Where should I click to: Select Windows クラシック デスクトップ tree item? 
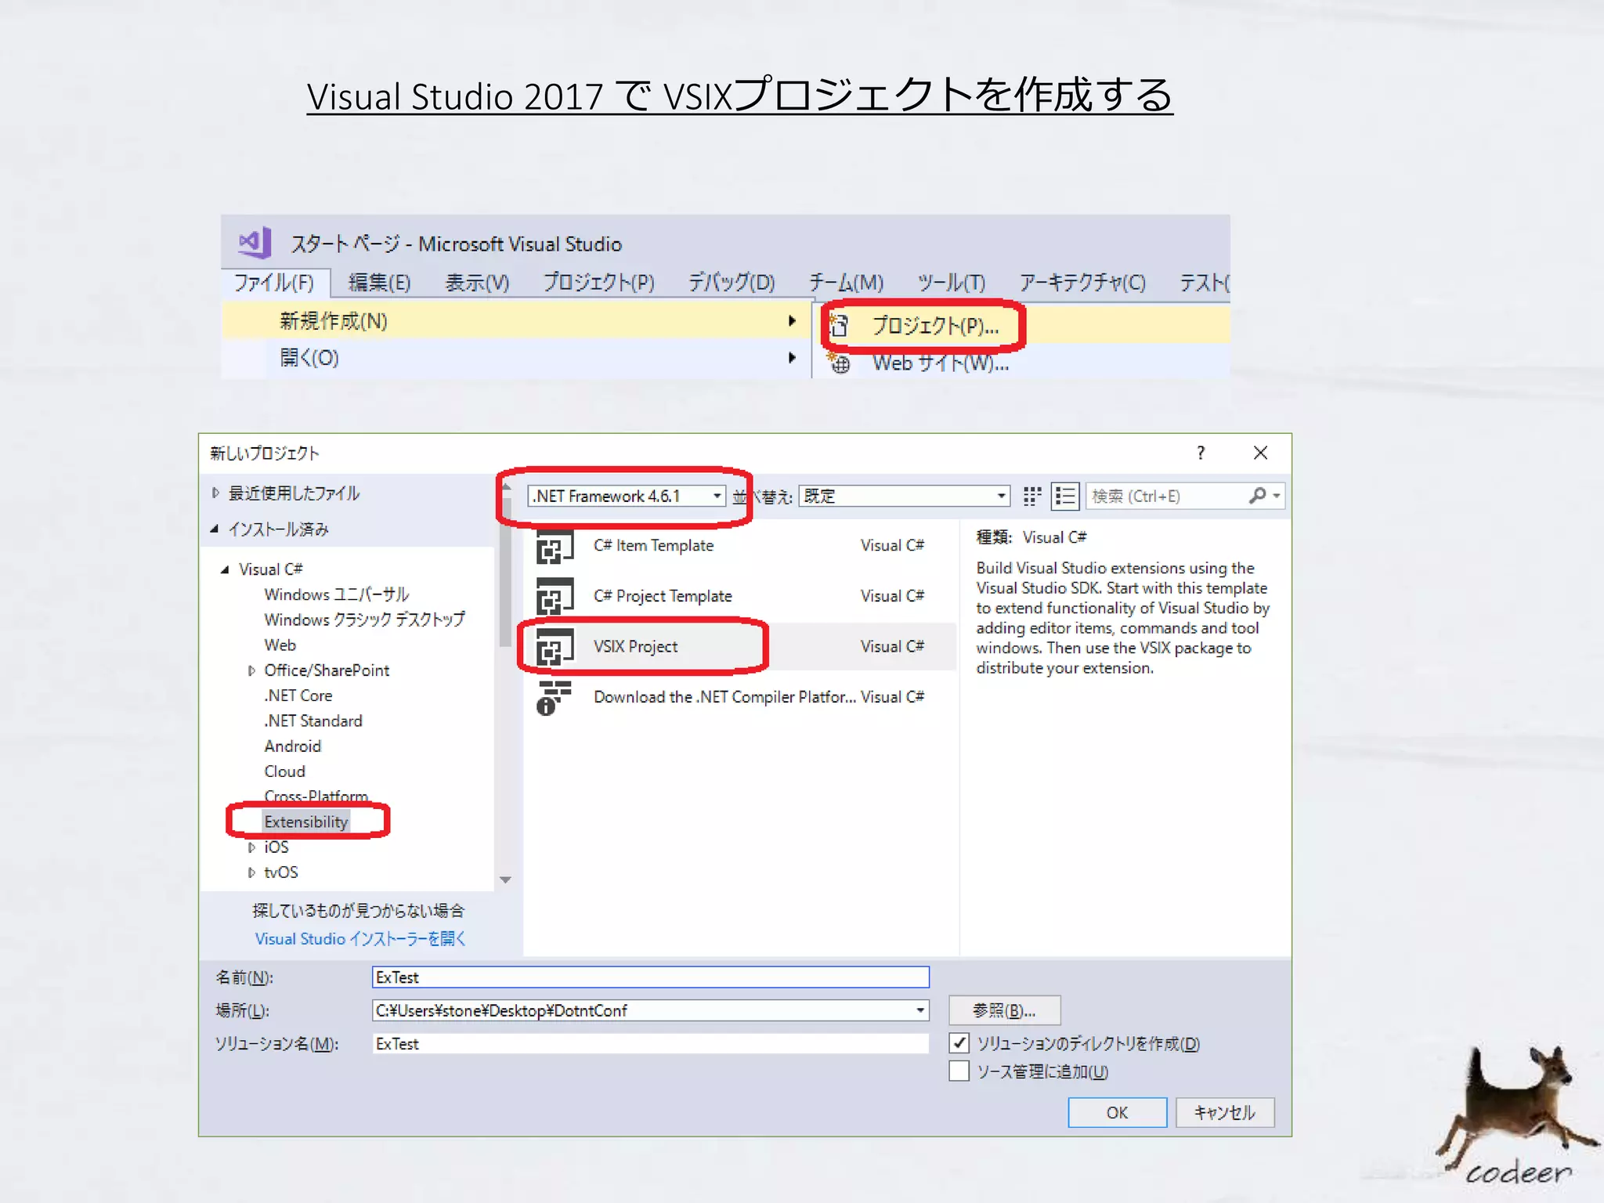click(x=364, y=620)
